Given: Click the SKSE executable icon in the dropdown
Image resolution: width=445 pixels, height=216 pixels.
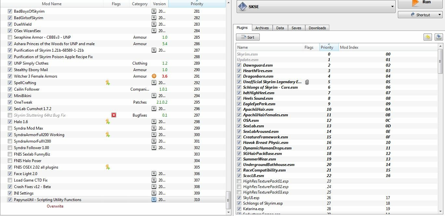Looking at the screenshot, I should pyautogui.click(x=242, y=6).
